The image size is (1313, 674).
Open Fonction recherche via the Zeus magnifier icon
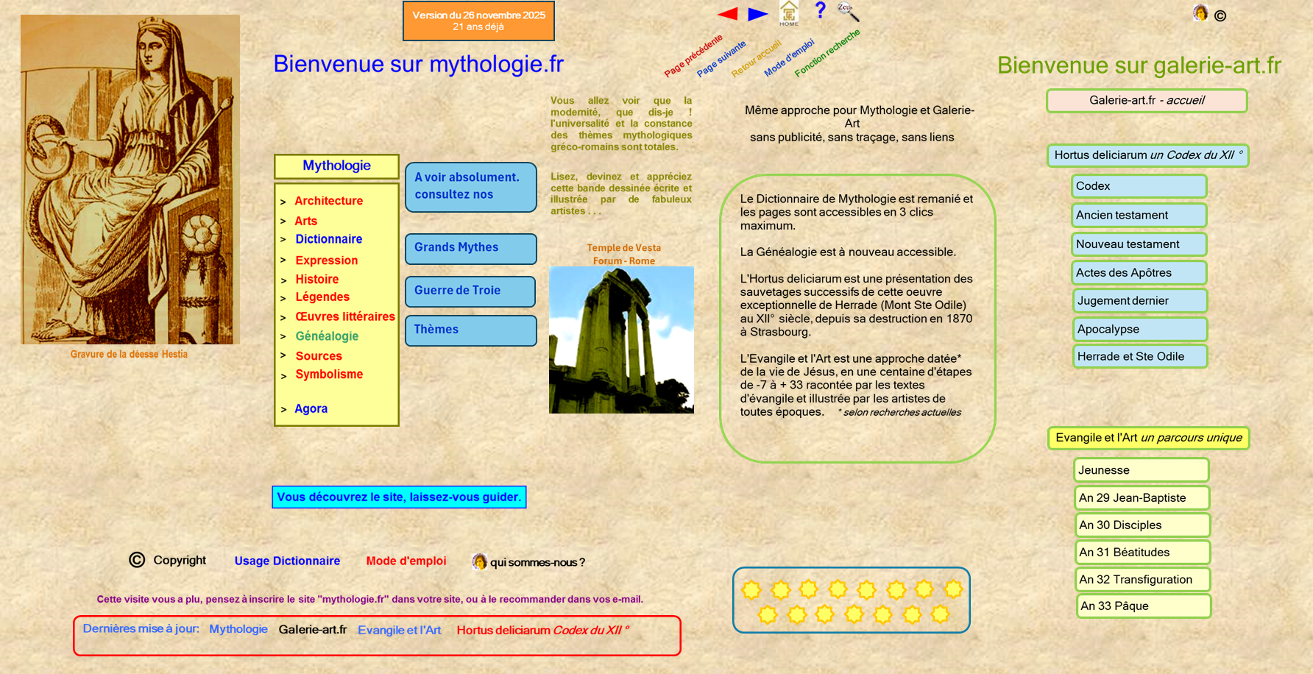846,10
